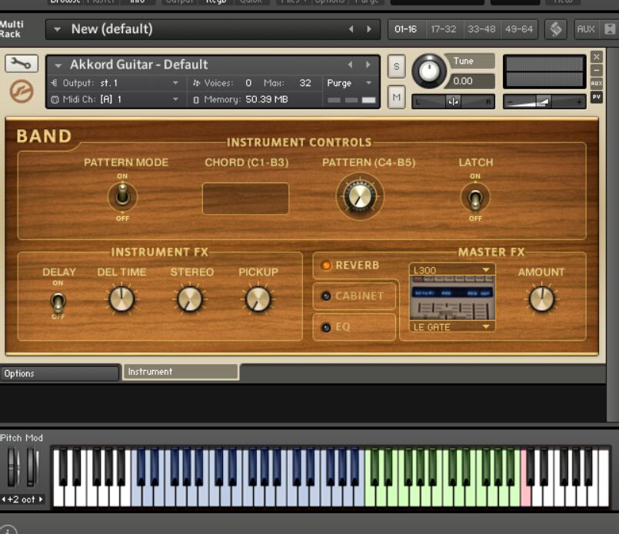Viewport: 619px width, 534px height.
Task: Click the instrument volume slider
Action: [x=544, y=102]
